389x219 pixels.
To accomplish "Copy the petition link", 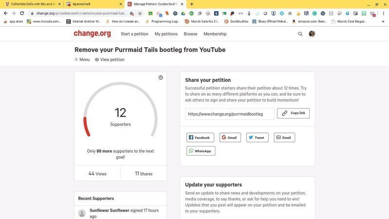I will coord(293,113).
